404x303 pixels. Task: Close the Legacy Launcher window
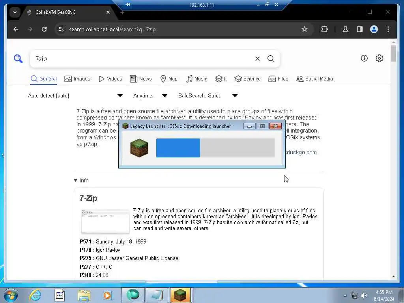point(275,126)
